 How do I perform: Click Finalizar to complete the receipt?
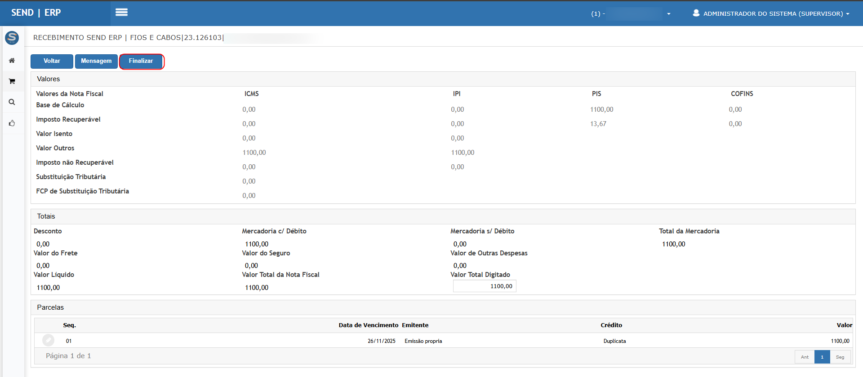[141, 61]
